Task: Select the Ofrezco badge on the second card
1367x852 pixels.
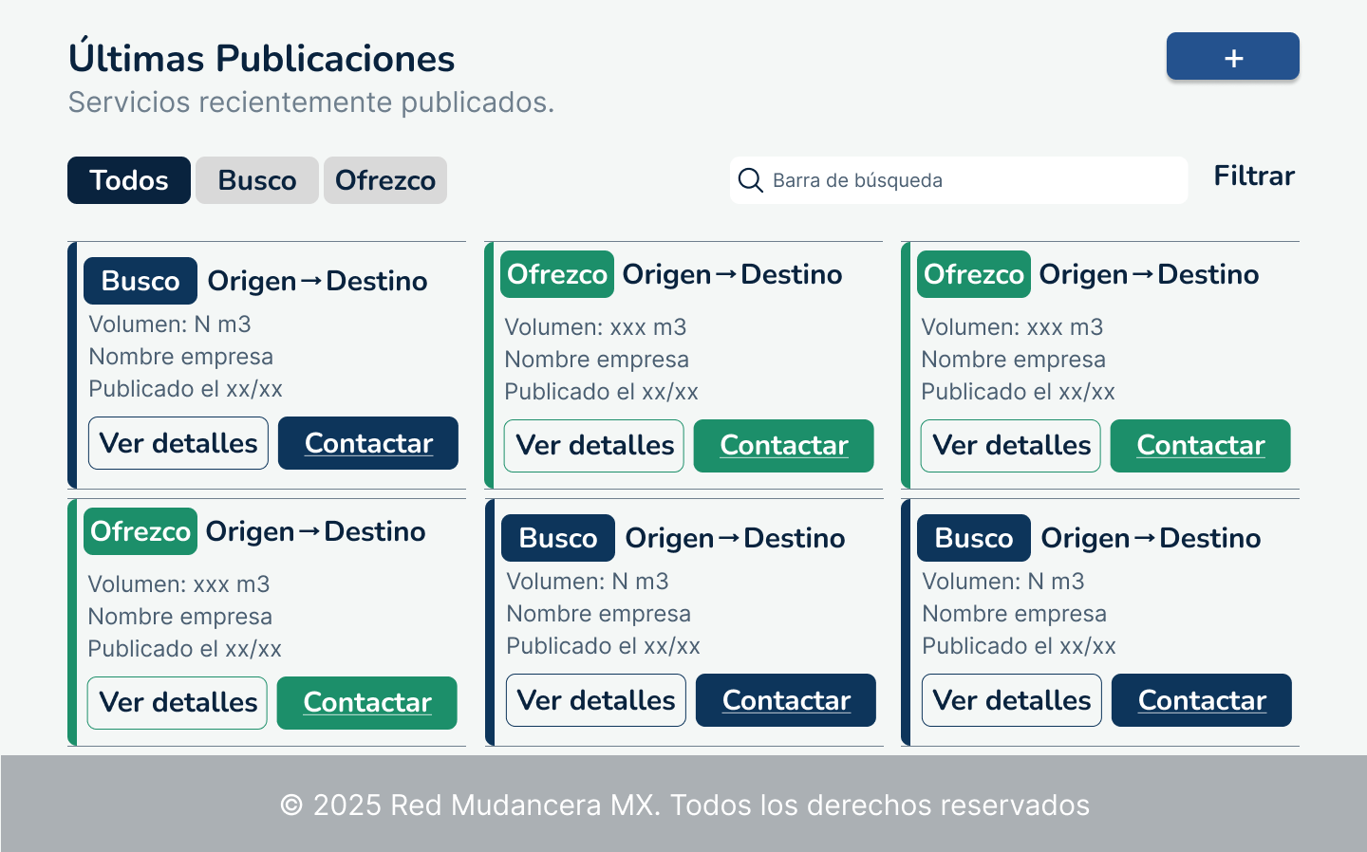Action: (556, 274)
